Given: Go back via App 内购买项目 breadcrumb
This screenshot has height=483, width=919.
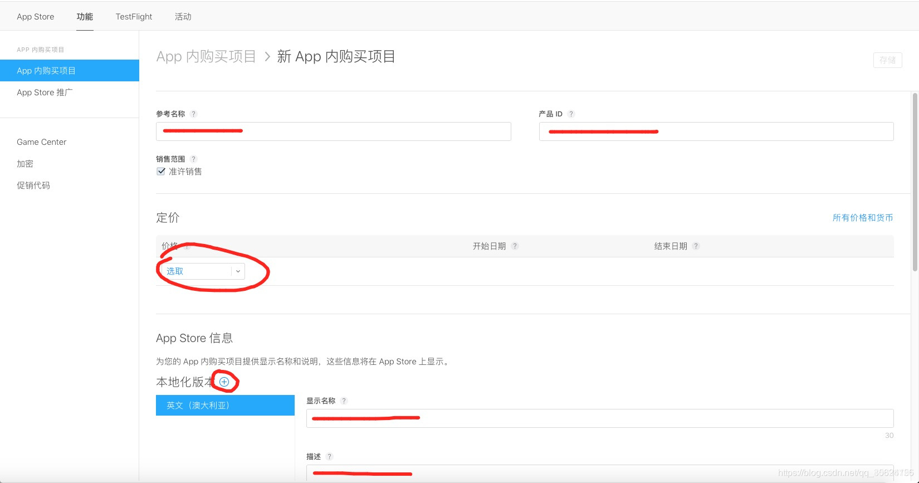Looking at the screenshot, I should click(206, 56).
